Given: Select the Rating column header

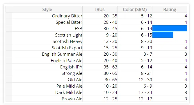Looking at the screenshot, I should 170,9.
